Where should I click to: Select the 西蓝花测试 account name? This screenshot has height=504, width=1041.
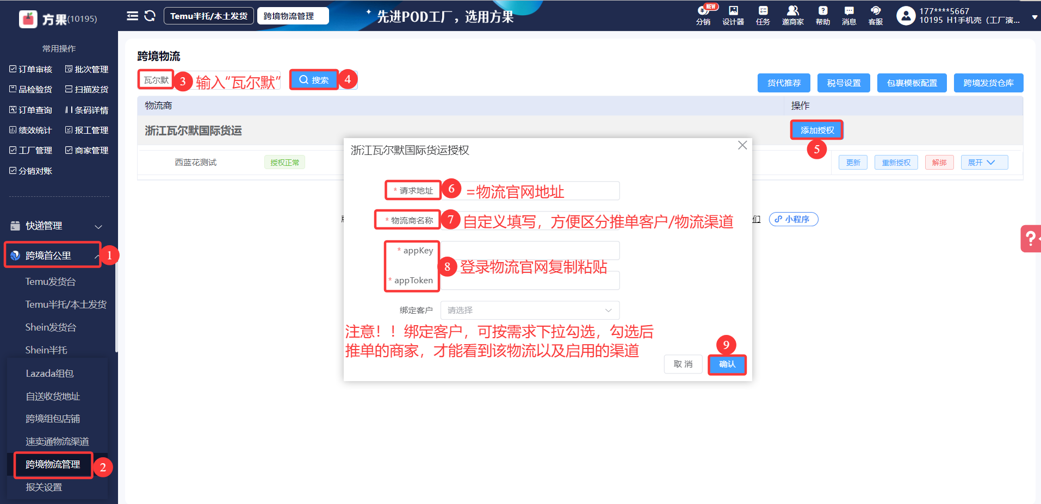point(195,163)
